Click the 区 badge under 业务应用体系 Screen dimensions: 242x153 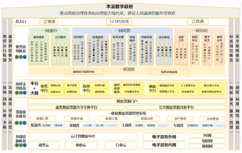point(25,57)
